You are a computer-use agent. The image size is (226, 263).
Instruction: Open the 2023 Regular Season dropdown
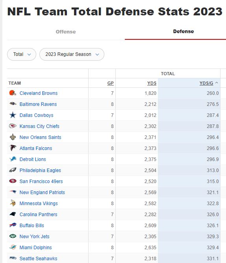[x=72, y=54]
